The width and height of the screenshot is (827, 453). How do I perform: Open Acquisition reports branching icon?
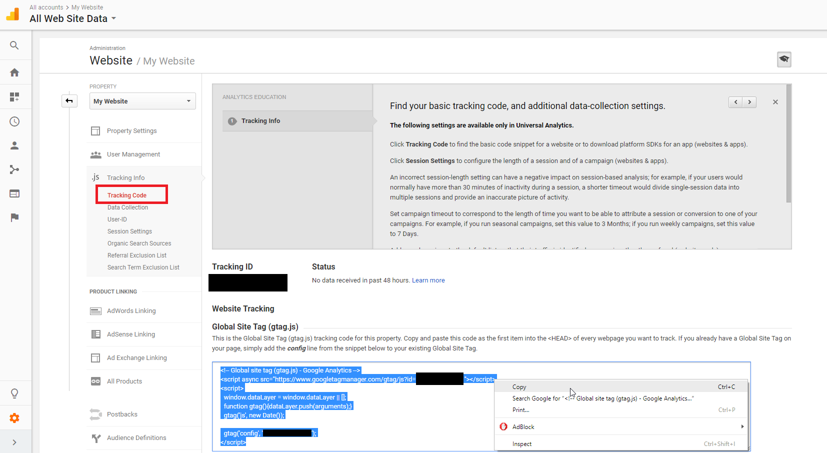(x=14, y=169)
